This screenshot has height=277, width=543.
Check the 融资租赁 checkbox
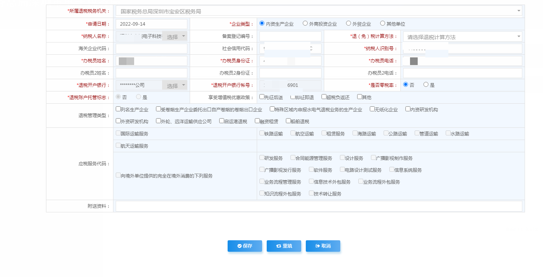(257, 121)
